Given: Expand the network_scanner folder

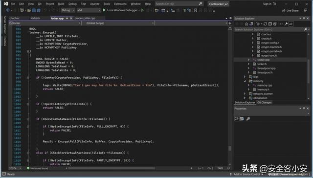Looking at the screenshot, I should [245, 93].
